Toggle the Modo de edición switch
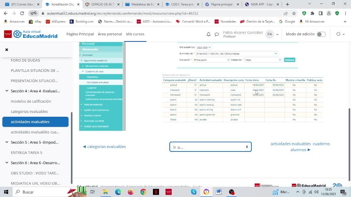351x197 pixels. click(x=321, y=34)
